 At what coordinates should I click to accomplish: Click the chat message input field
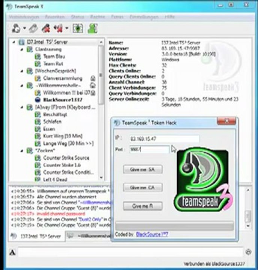[x=131, y=252]
